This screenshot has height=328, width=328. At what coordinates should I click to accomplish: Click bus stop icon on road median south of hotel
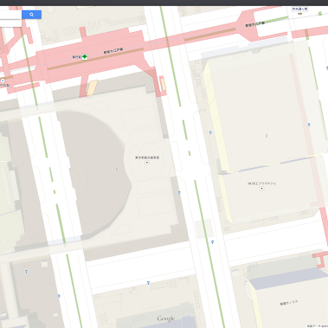click(212, 242)
